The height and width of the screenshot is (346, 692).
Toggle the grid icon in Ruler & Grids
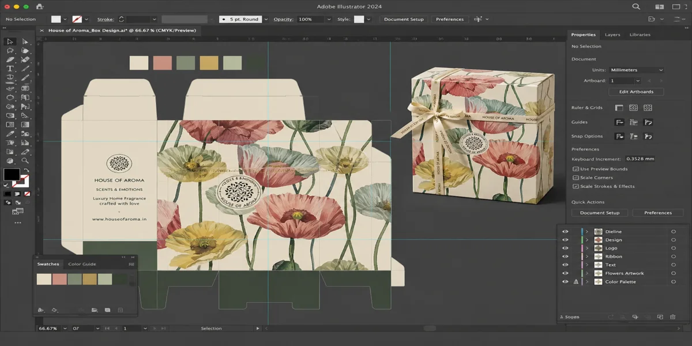633,108
